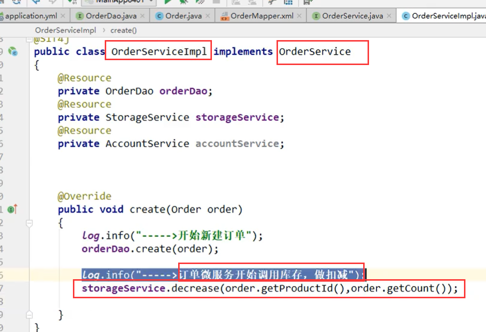Viewport: 486px width, 332px height.
Task: Click order.getCount() argument
Action: (x=398, y=288)
